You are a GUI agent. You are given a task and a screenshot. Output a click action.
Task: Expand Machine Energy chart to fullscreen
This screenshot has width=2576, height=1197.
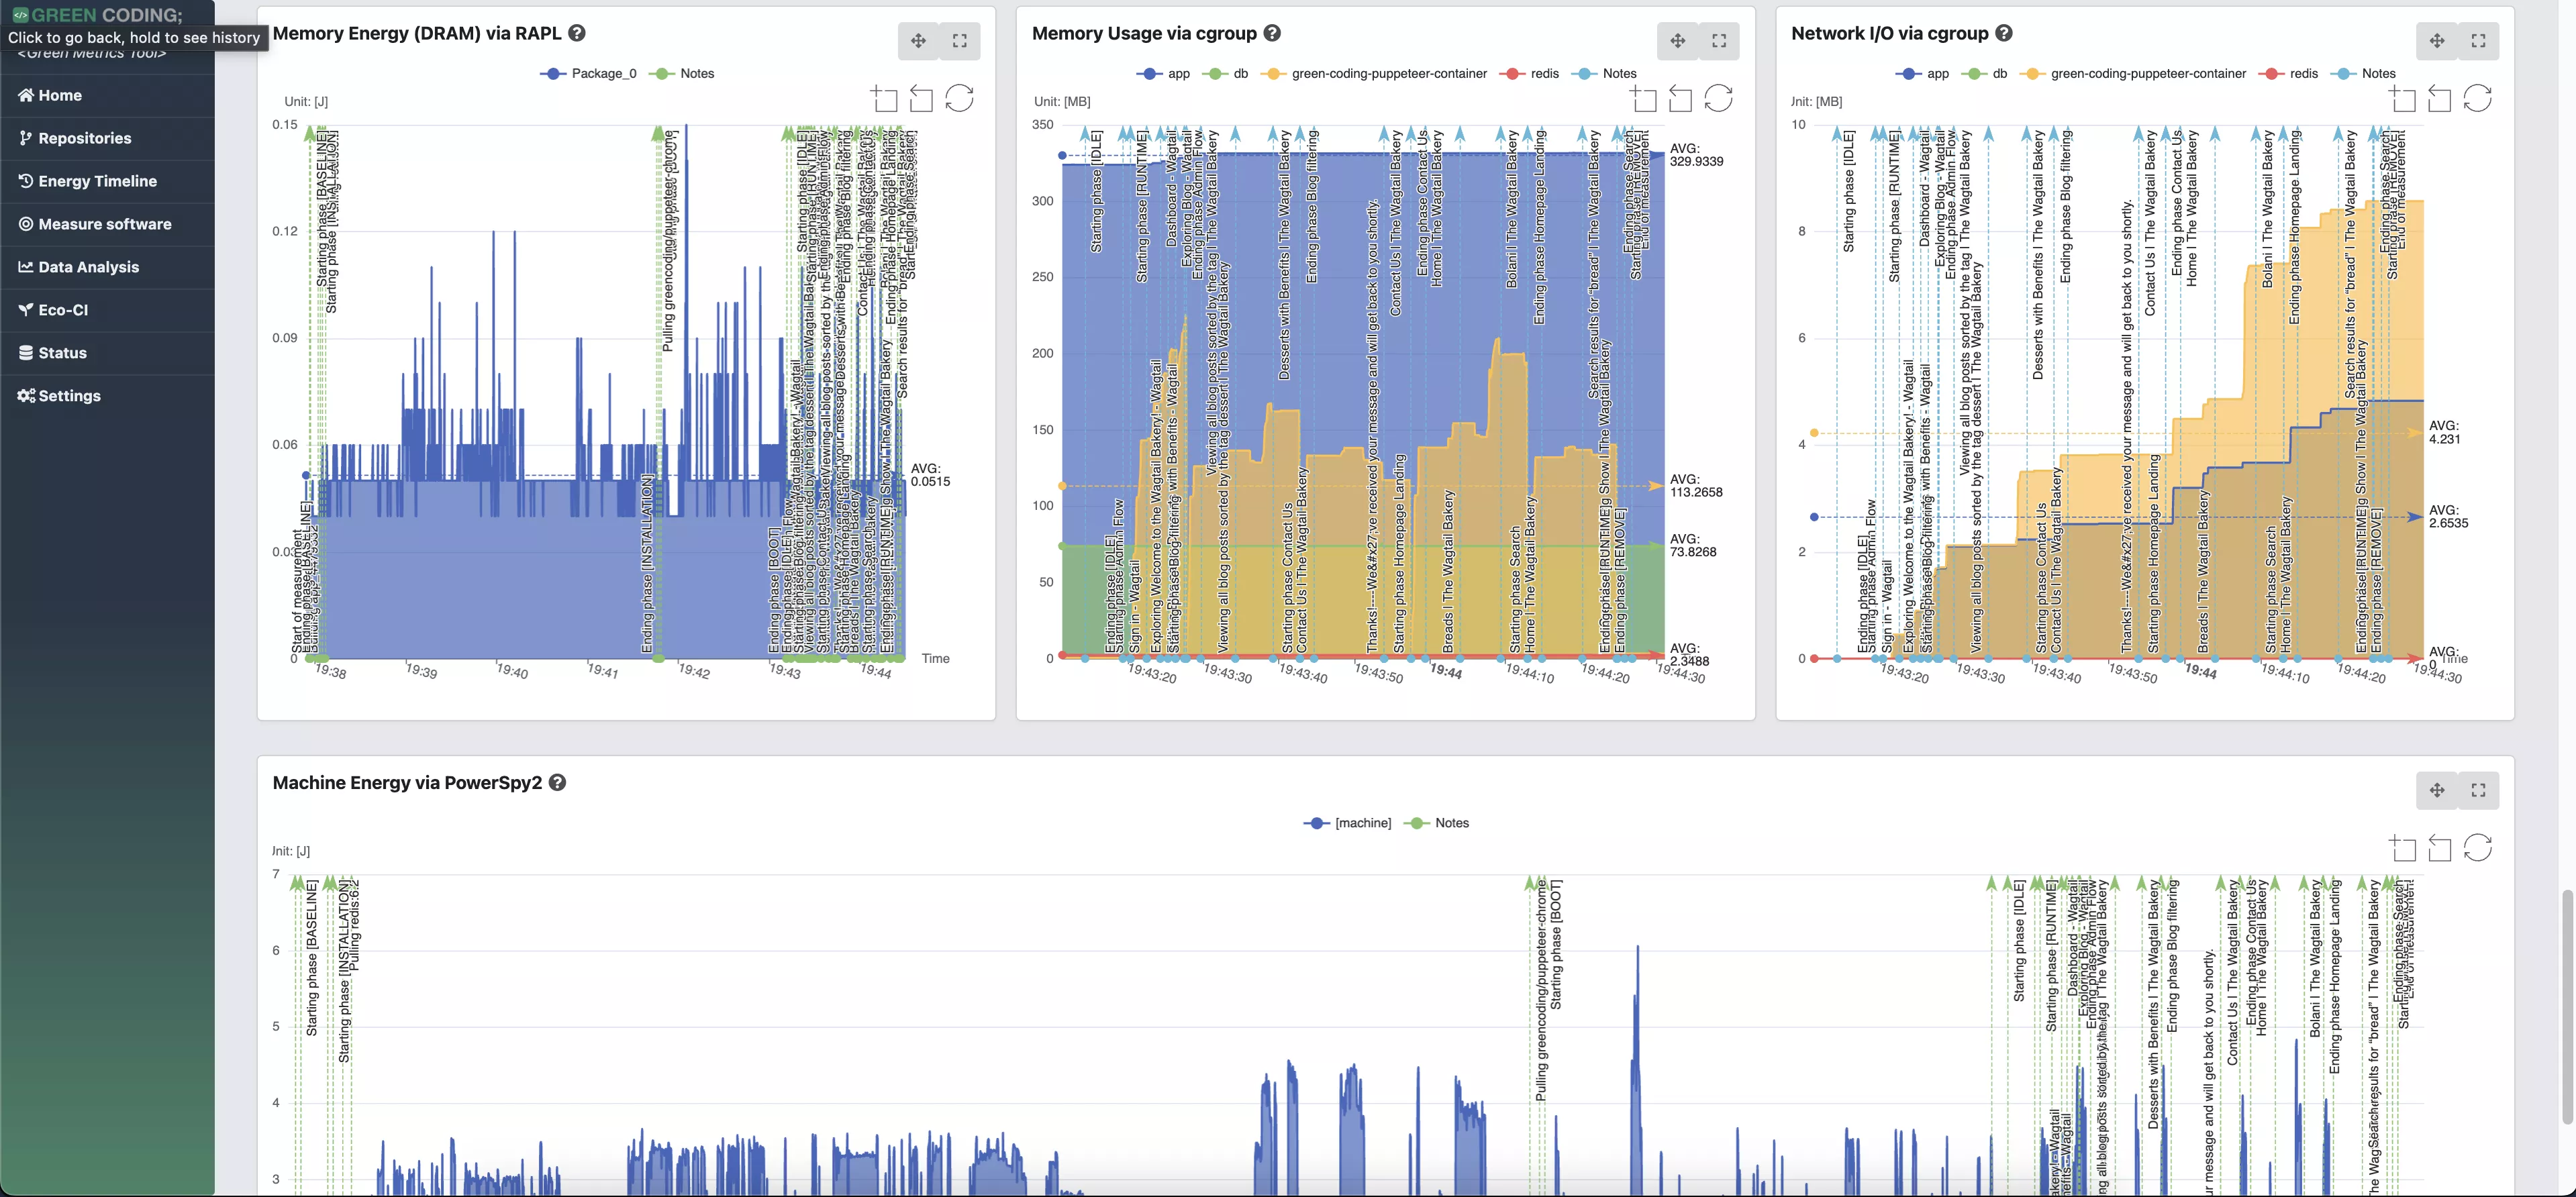(x=2478, y=790)
